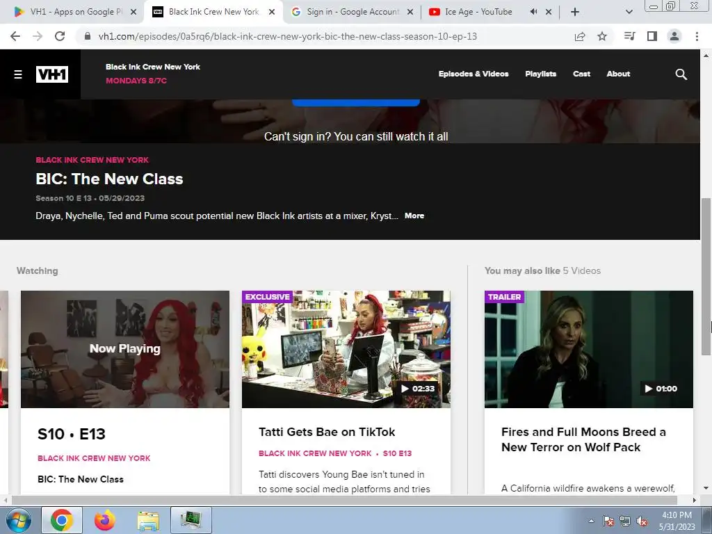Click the horizontal scrollbar at page bottom

tap(343, 500)
